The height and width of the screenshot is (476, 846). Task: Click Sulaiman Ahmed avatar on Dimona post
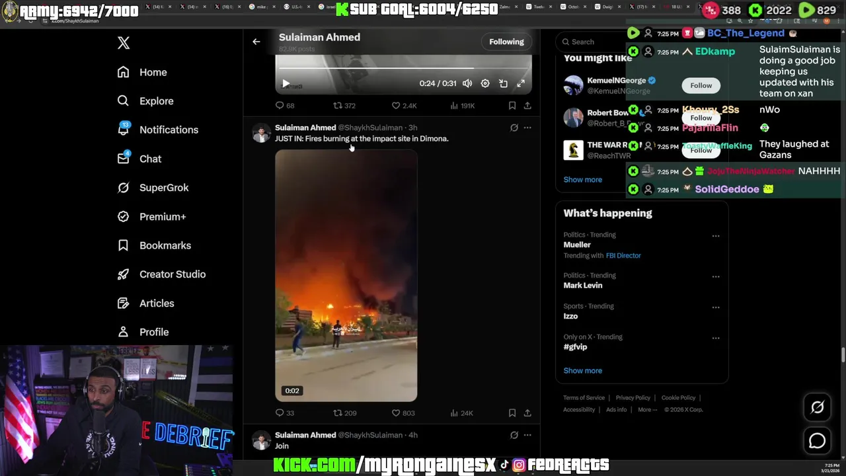click(262, 133)
